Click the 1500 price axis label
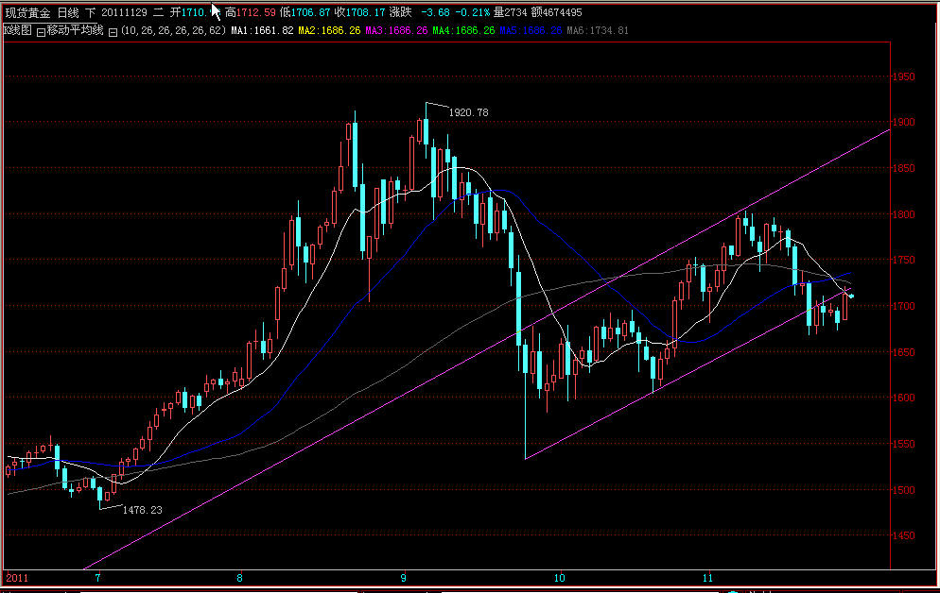 [903, 490]
